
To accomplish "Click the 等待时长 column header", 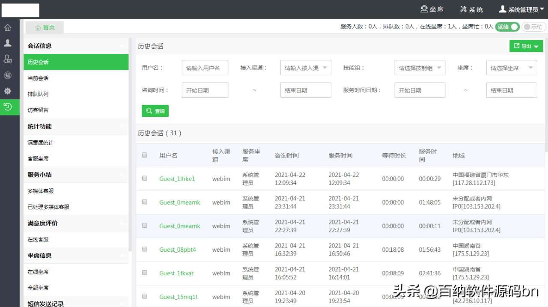I will [x=394, y=155].
